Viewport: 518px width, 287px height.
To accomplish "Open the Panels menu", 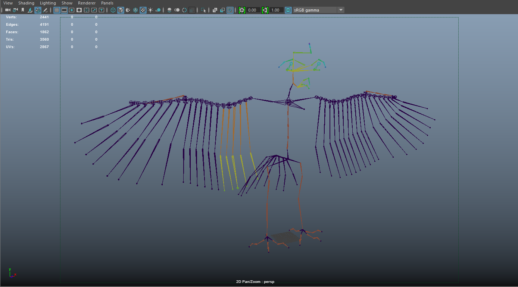I will coord(107,3).
